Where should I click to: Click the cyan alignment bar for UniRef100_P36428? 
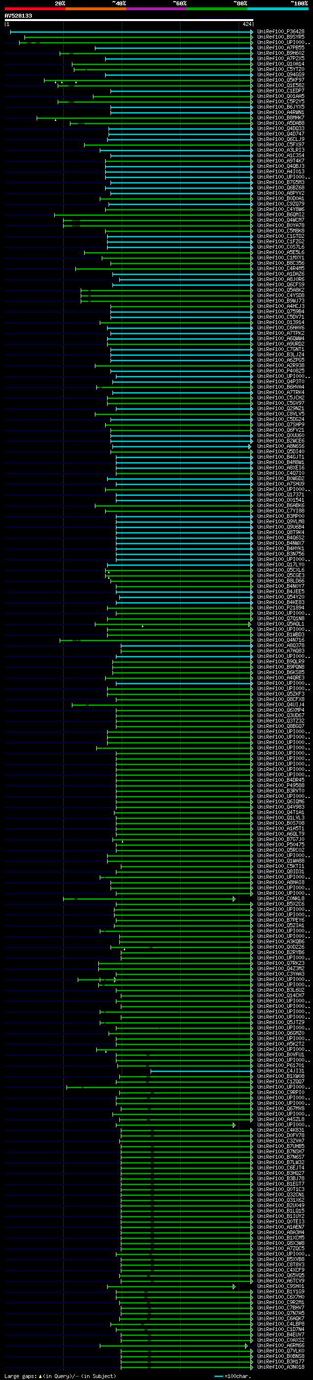pyautogui.click(x=131, y=32)
